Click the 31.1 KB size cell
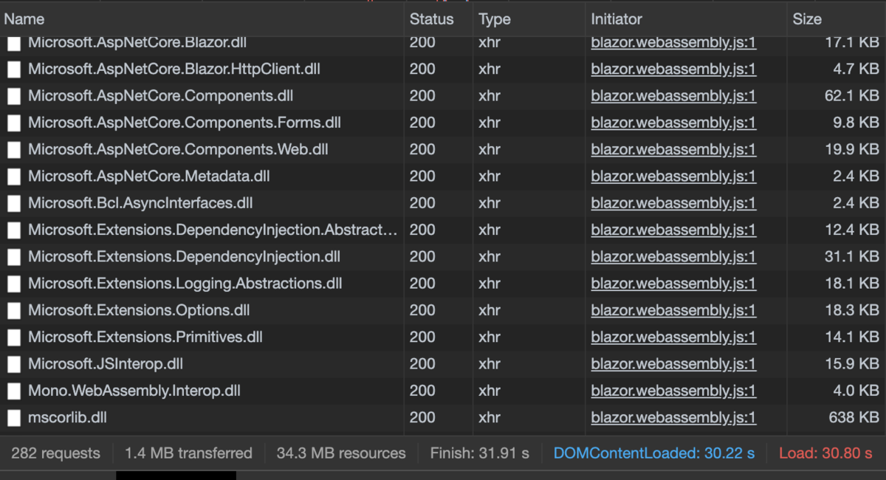The image size is (886, 480). coord(852,257)
